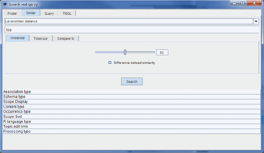Open the Query tab
The height and width of the screenshot is (153, 264).
point(49,13)
